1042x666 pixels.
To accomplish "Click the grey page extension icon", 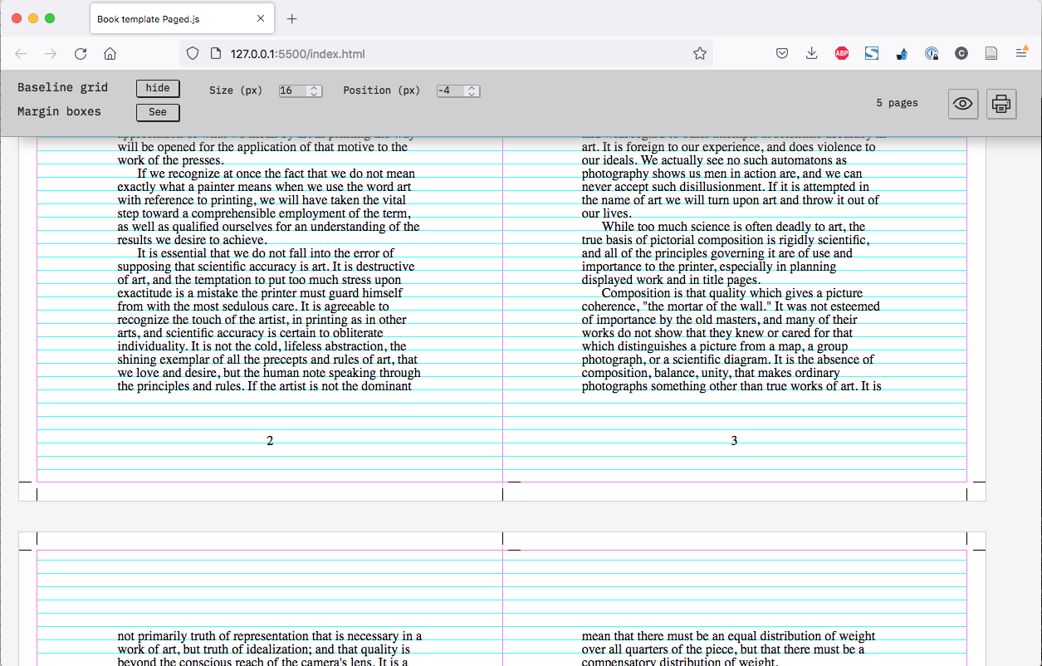I will [991, 54].
